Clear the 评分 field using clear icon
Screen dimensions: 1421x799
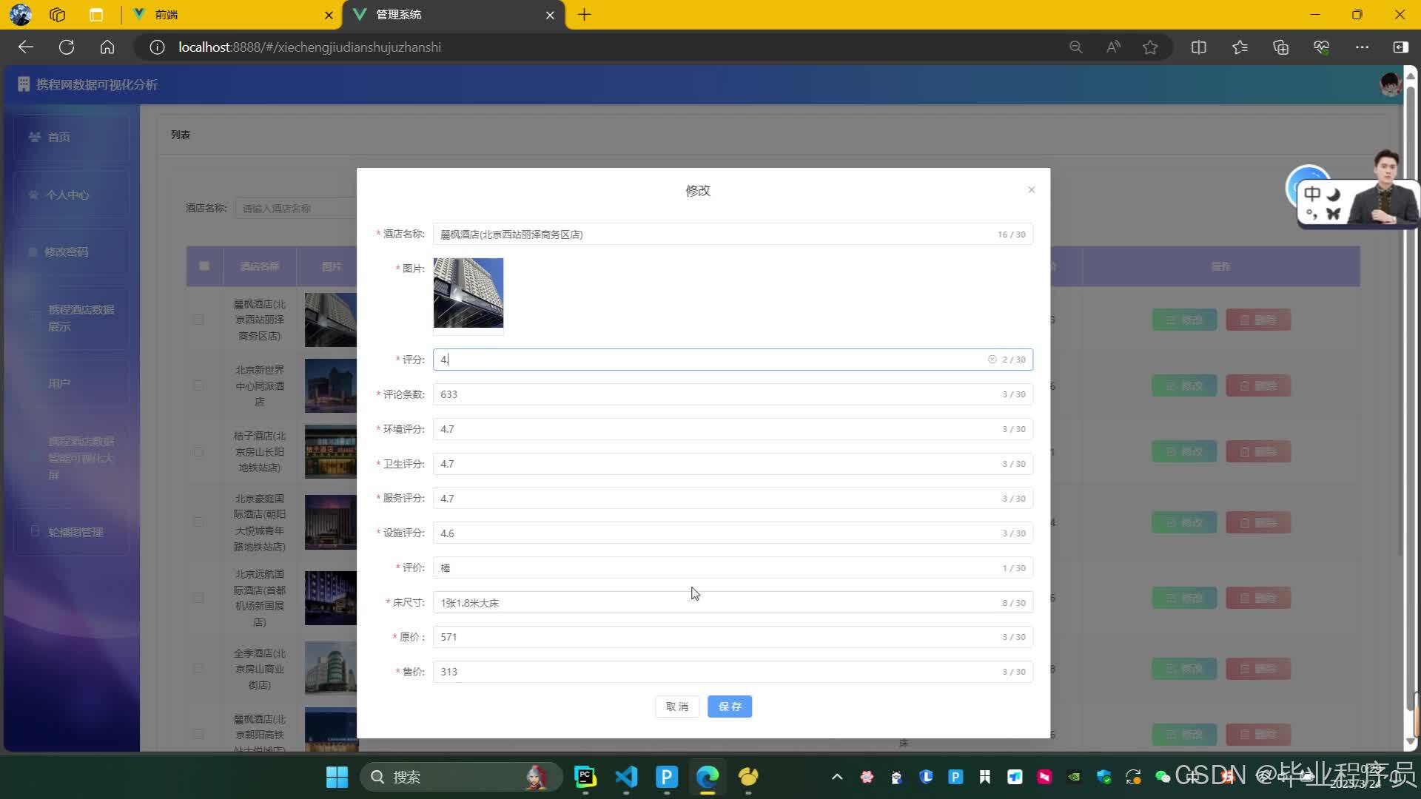[992, 360]
